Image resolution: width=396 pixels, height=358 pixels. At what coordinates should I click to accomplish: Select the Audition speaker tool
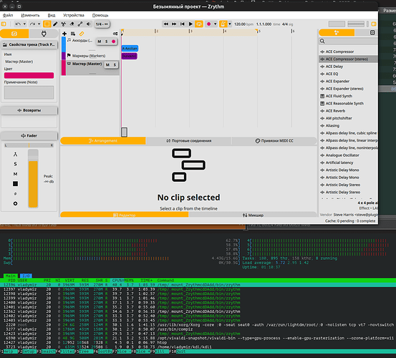(88, 24)
